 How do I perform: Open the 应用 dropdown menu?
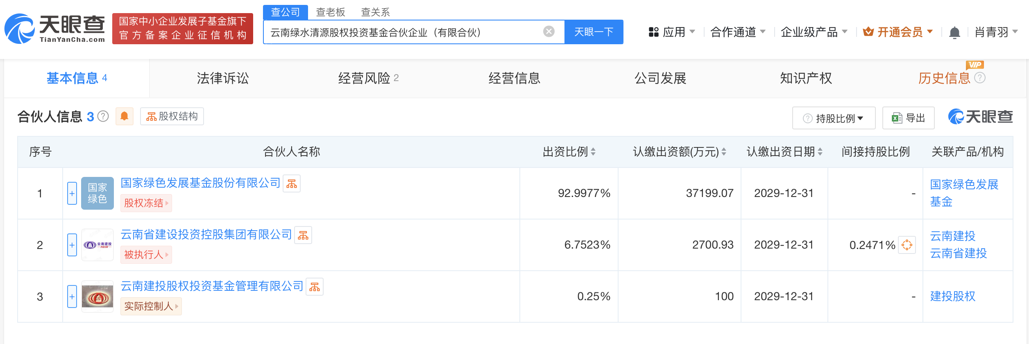point(672,32)
